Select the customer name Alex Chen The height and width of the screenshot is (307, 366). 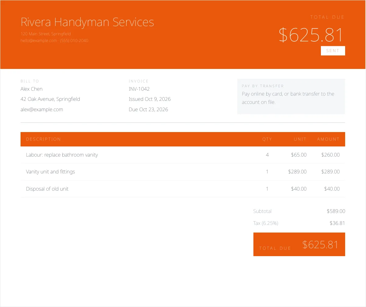[x=32, y=89]
